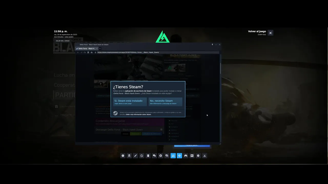
Task: Open the downloads arrow icon in toolbar
Action: [161, 156]
